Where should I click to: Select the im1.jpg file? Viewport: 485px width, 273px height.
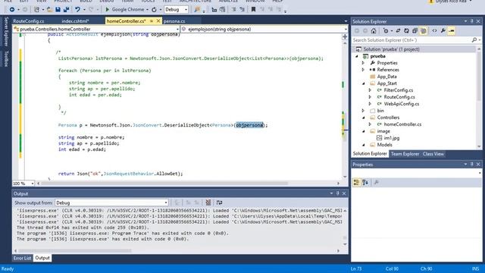coord(391,138)
